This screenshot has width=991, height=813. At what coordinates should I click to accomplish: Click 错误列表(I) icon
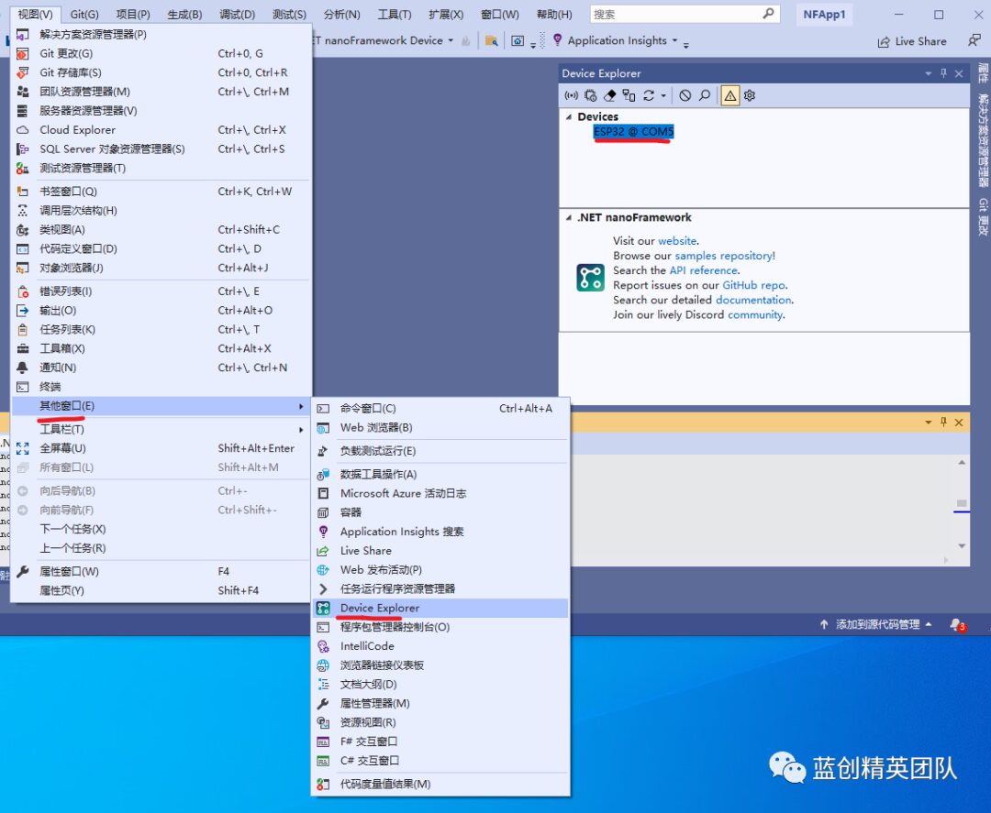pos(23,291)
